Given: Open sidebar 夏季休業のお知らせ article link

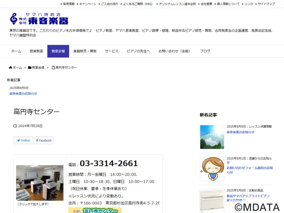Looking at the screenshot, I should point(241,132).
